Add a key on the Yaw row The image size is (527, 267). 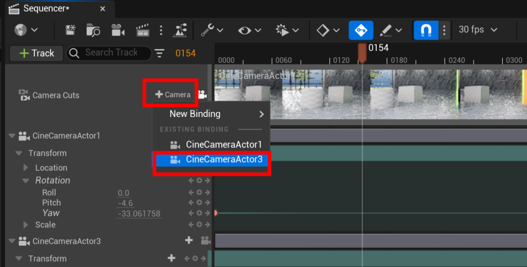coord(199,213)
